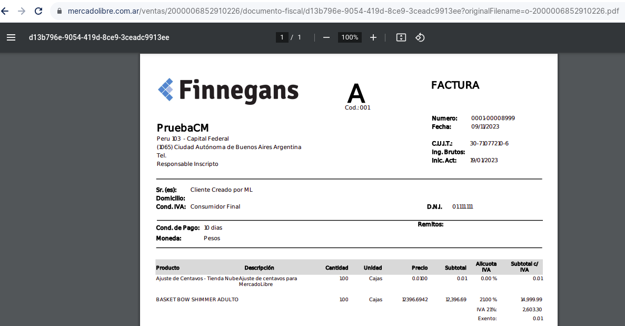Click the FACTURA heading text
Image resolution: width=625 pixels, height=326 pixels.
tap(455, 85)
